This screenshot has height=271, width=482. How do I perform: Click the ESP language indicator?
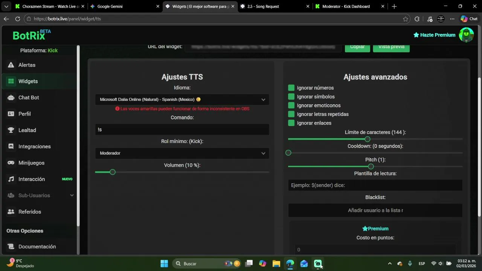(422, 263)
